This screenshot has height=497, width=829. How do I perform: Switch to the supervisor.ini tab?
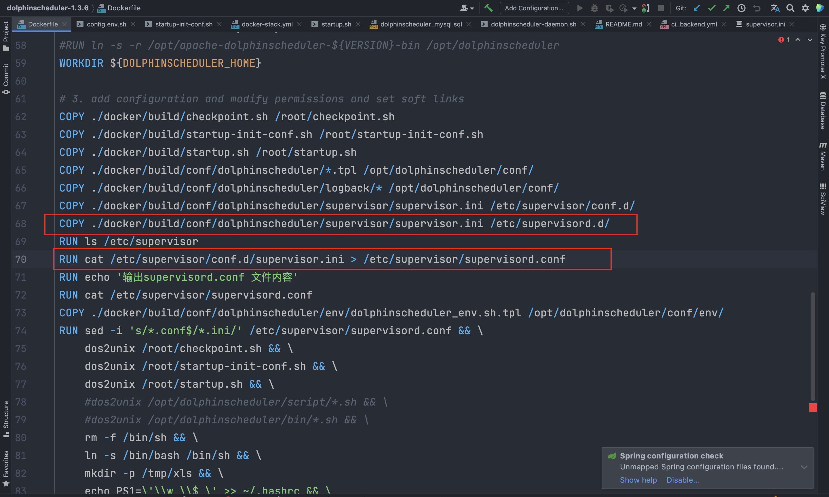pyautogui.click(x=765, y=24)
